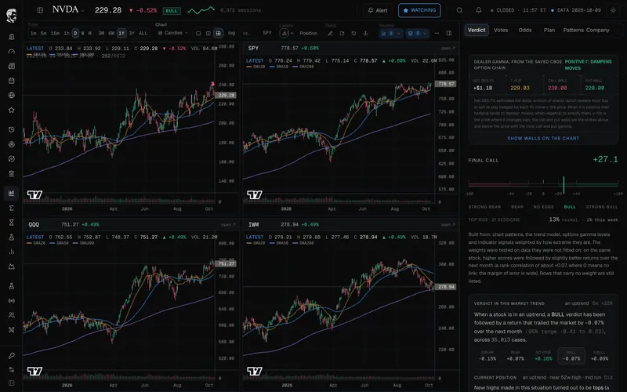
Task: Switch to the four-chart grid layout
Action: 219,33
